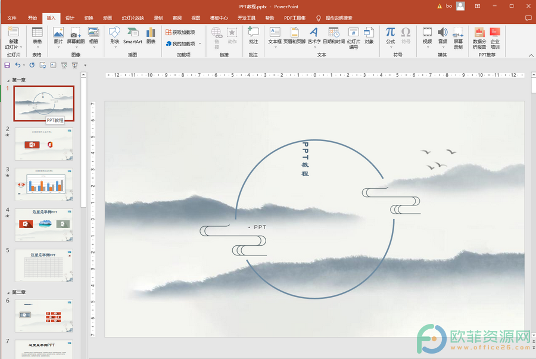
Task: Select slide 2 thumbnail
Action: [x=43, y=144]
